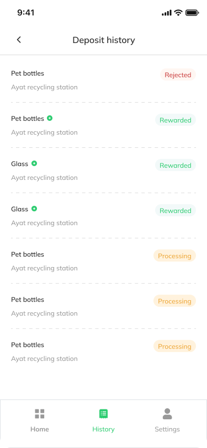Switch to the Settings tab label
This screenshot has height=448, width=207.
point(167,429)
